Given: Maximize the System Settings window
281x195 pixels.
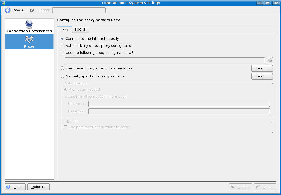Looking at the screenshot, I should [x=267, y=3].
